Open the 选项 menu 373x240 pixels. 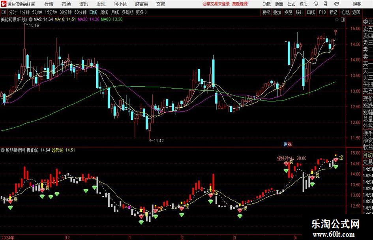[304, 4]
